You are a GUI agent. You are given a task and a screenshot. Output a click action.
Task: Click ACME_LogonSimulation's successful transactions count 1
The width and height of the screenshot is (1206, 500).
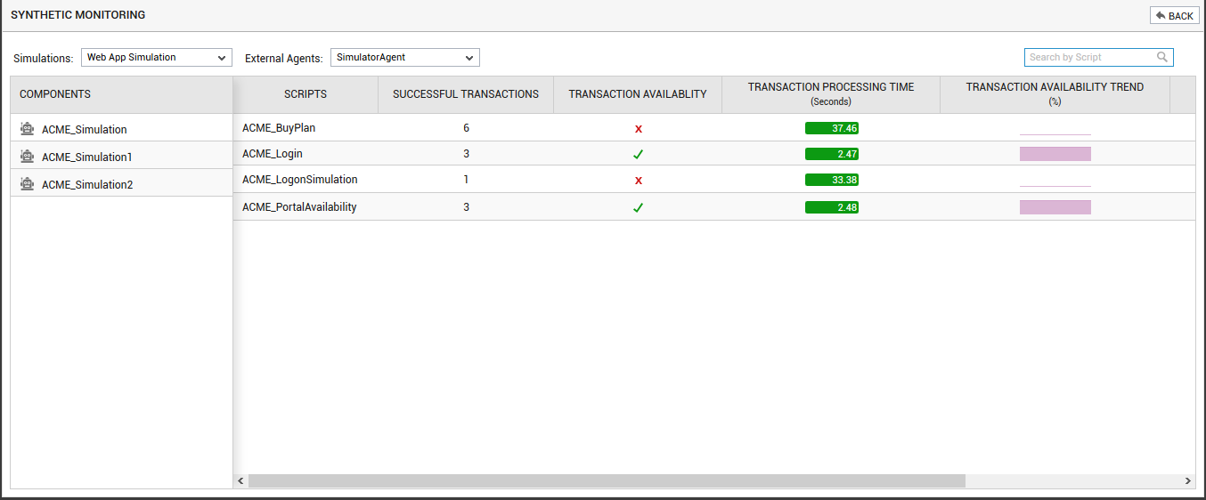coord(466,180)
